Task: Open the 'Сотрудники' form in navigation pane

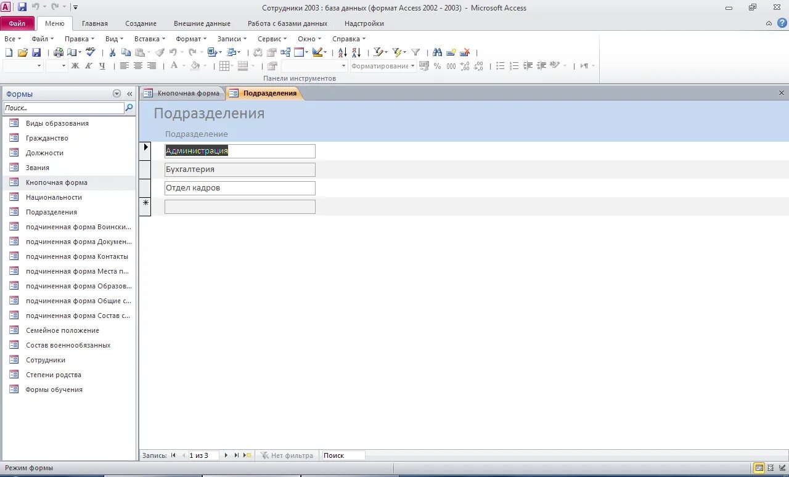Action: 68,360
